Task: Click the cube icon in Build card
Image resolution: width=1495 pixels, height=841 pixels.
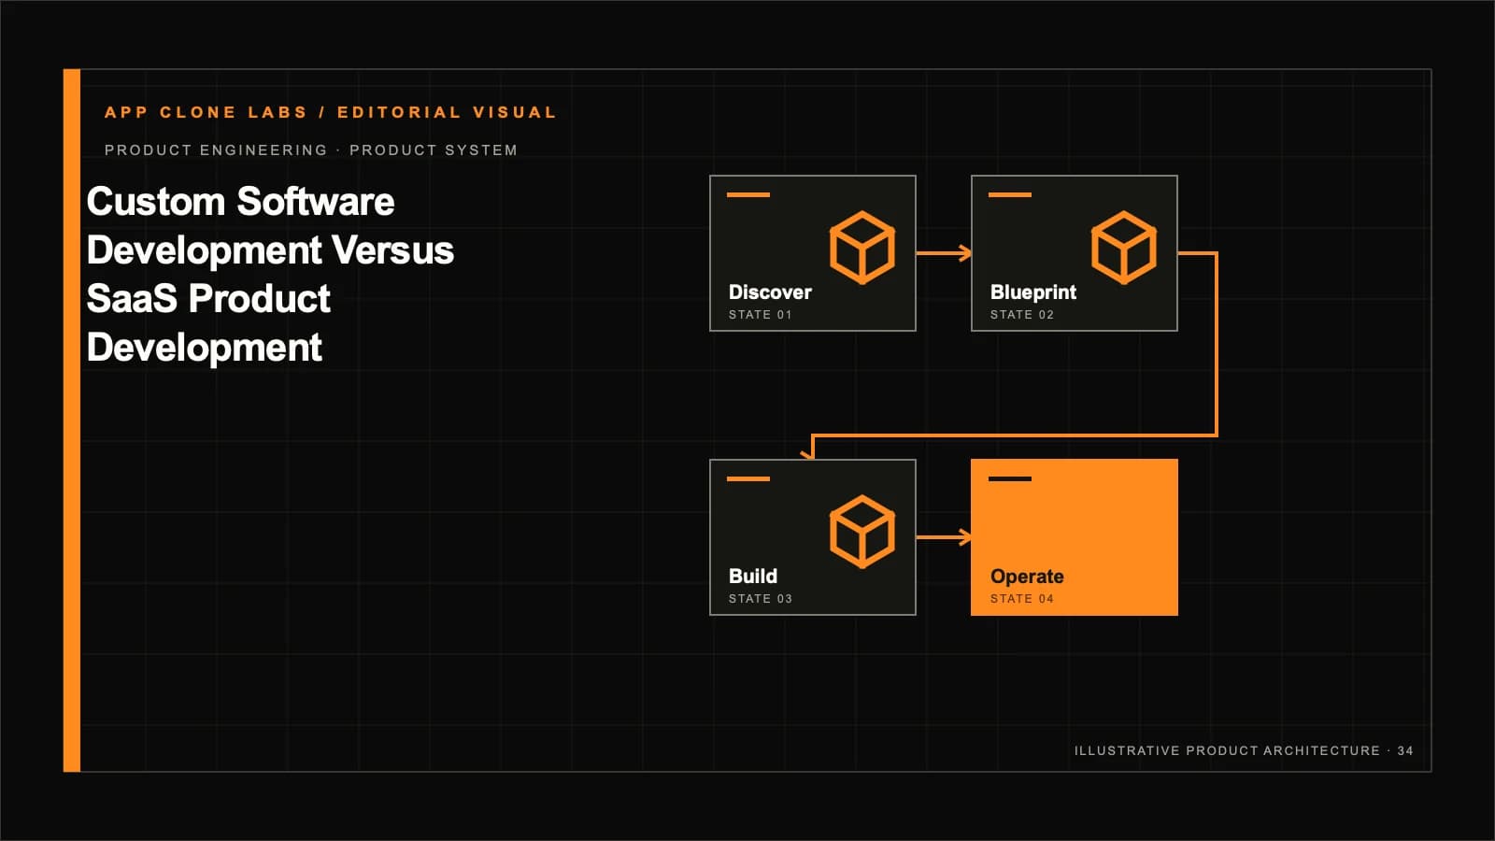Action: (x=861, y=532)
